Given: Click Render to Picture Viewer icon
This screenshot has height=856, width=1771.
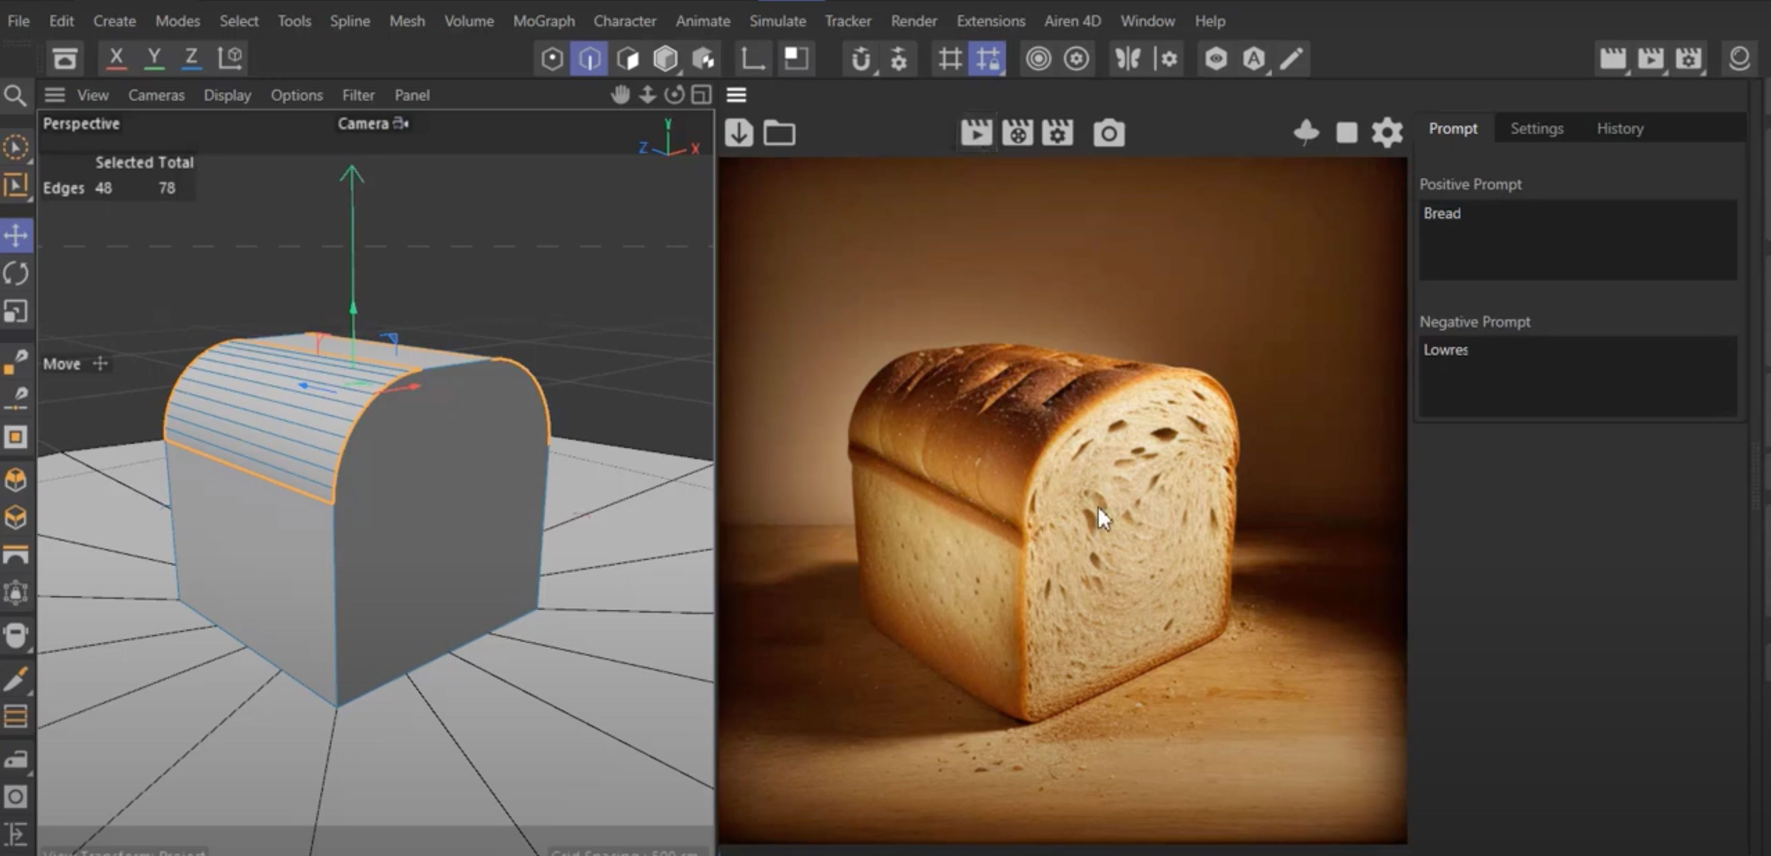Looking at the screenshot, I should (x=1650, y=59).
